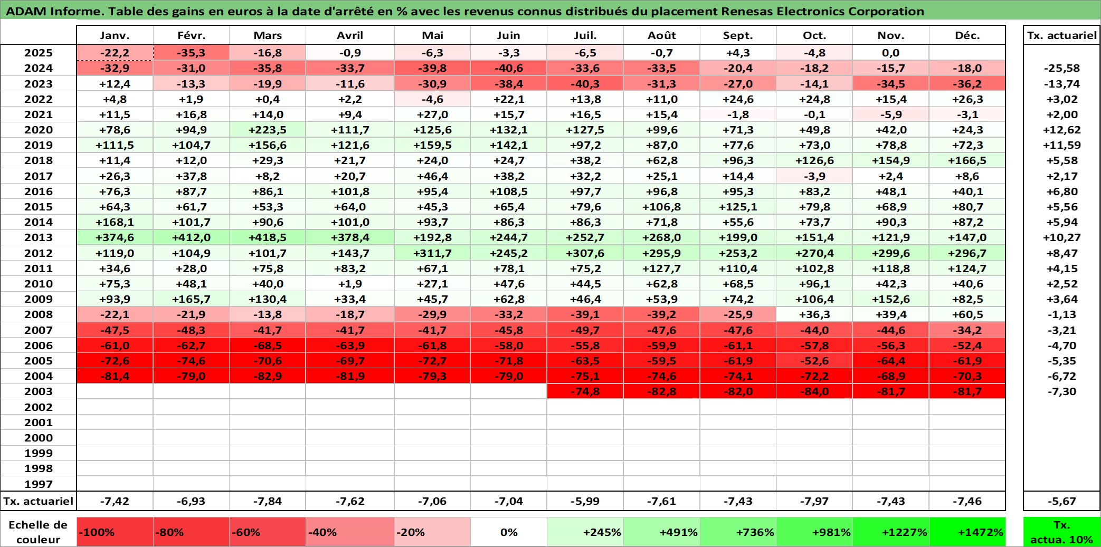
Task: Select the 2003 row label
Action: [x=39, y=391]
